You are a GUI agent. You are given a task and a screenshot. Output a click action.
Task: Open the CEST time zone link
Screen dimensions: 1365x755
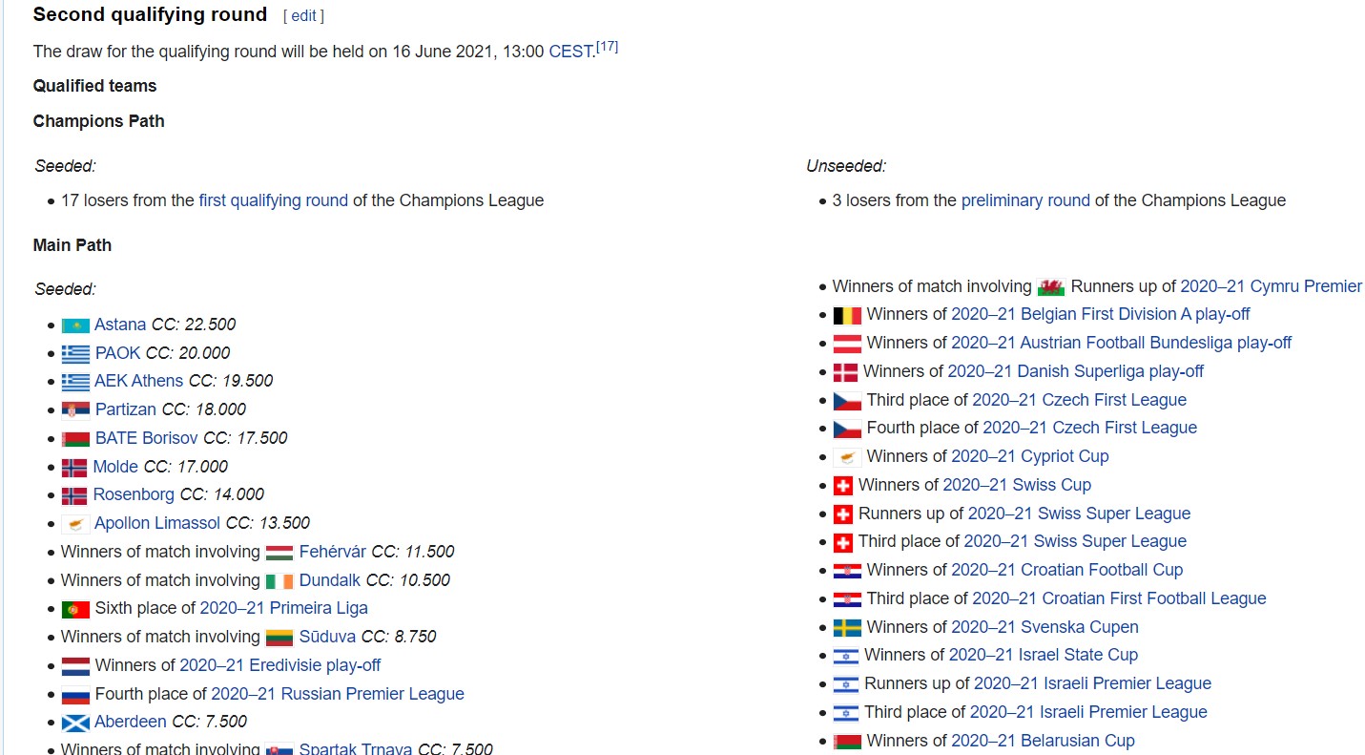pyautogui.click(x=570, y=52)
